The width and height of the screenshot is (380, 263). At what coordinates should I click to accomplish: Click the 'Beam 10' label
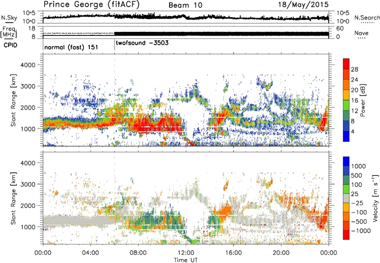[185, 5]
